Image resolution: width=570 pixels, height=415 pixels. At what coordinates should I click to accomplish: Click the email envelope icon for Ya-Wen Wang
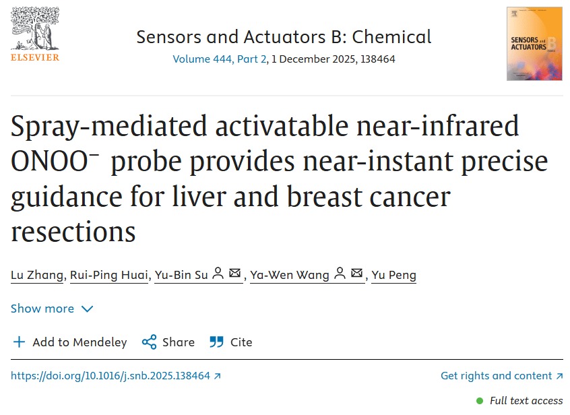click(357, 274)
